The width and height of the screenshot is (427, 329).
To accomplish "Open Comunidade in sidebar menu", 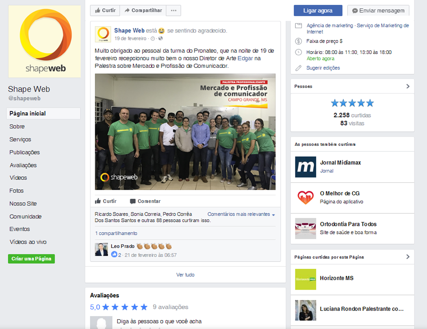I will point(25,216).
